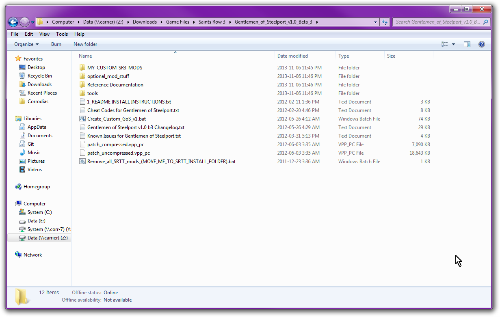500x317 pixels.
Task: Open Desktop in Favorites
Action: click(x=36, y=67)
